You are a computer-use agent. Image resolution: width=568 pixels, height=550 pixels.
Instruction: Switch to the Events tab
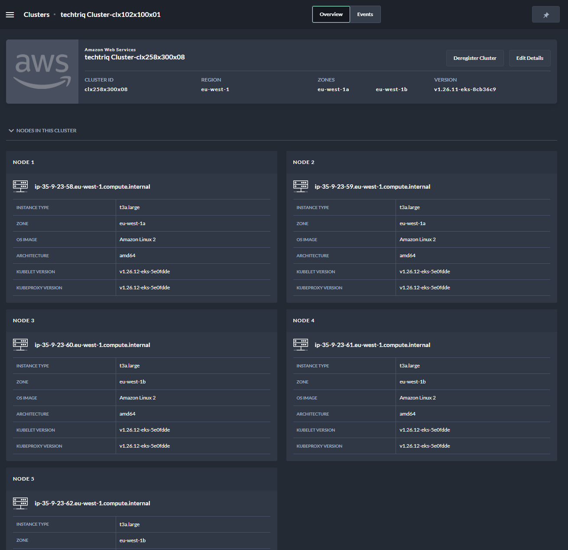365,14
